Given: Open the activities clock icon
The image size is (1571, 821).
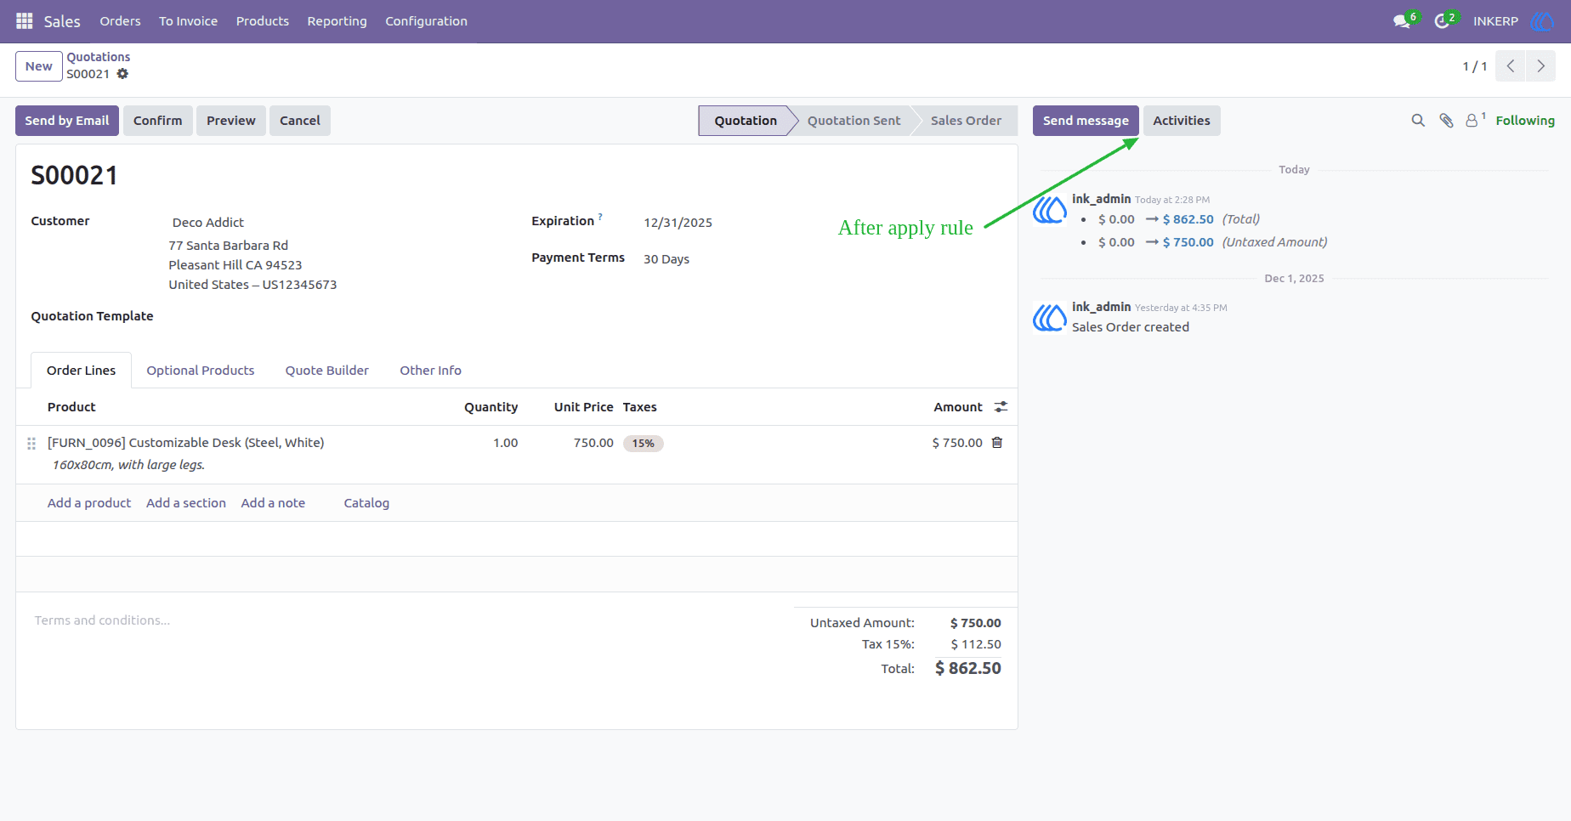Looking at the screenshot, I should click(1442, 21).
